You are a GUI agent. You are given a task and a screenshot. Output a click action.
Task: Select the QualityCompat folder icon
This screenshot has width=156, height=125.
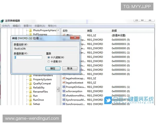tap(30, 84)
